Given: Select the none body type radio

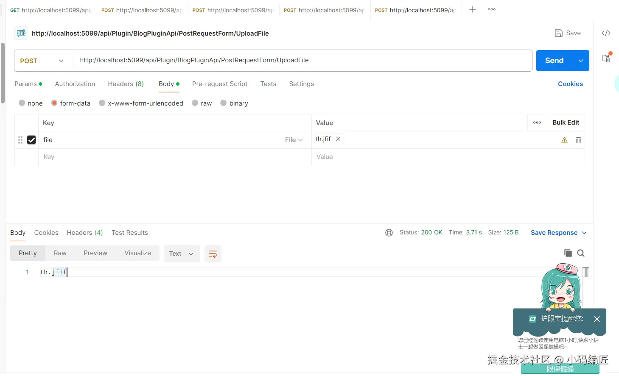Looking at the screenshot, I should click(22, 103).
